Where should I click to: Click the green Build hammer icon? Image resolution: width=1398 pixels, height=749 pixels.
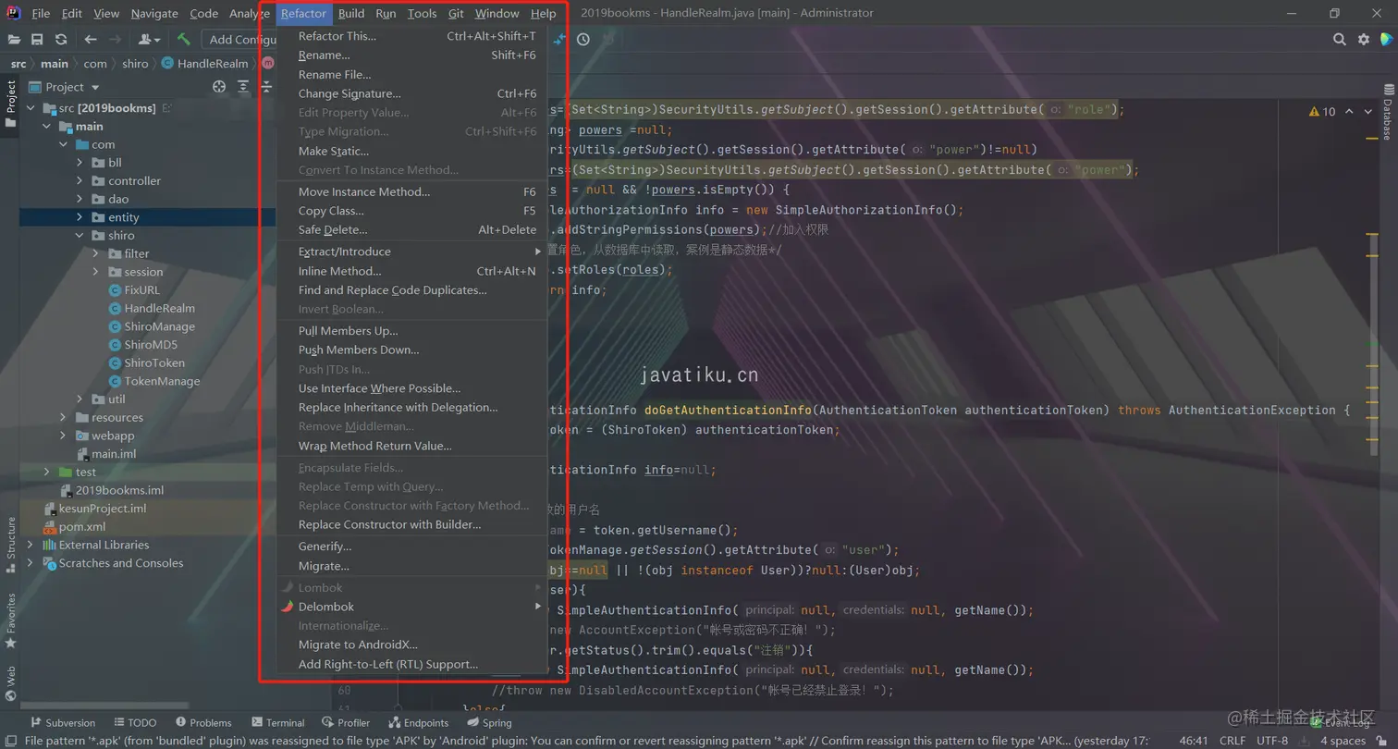tap(184, 40)
